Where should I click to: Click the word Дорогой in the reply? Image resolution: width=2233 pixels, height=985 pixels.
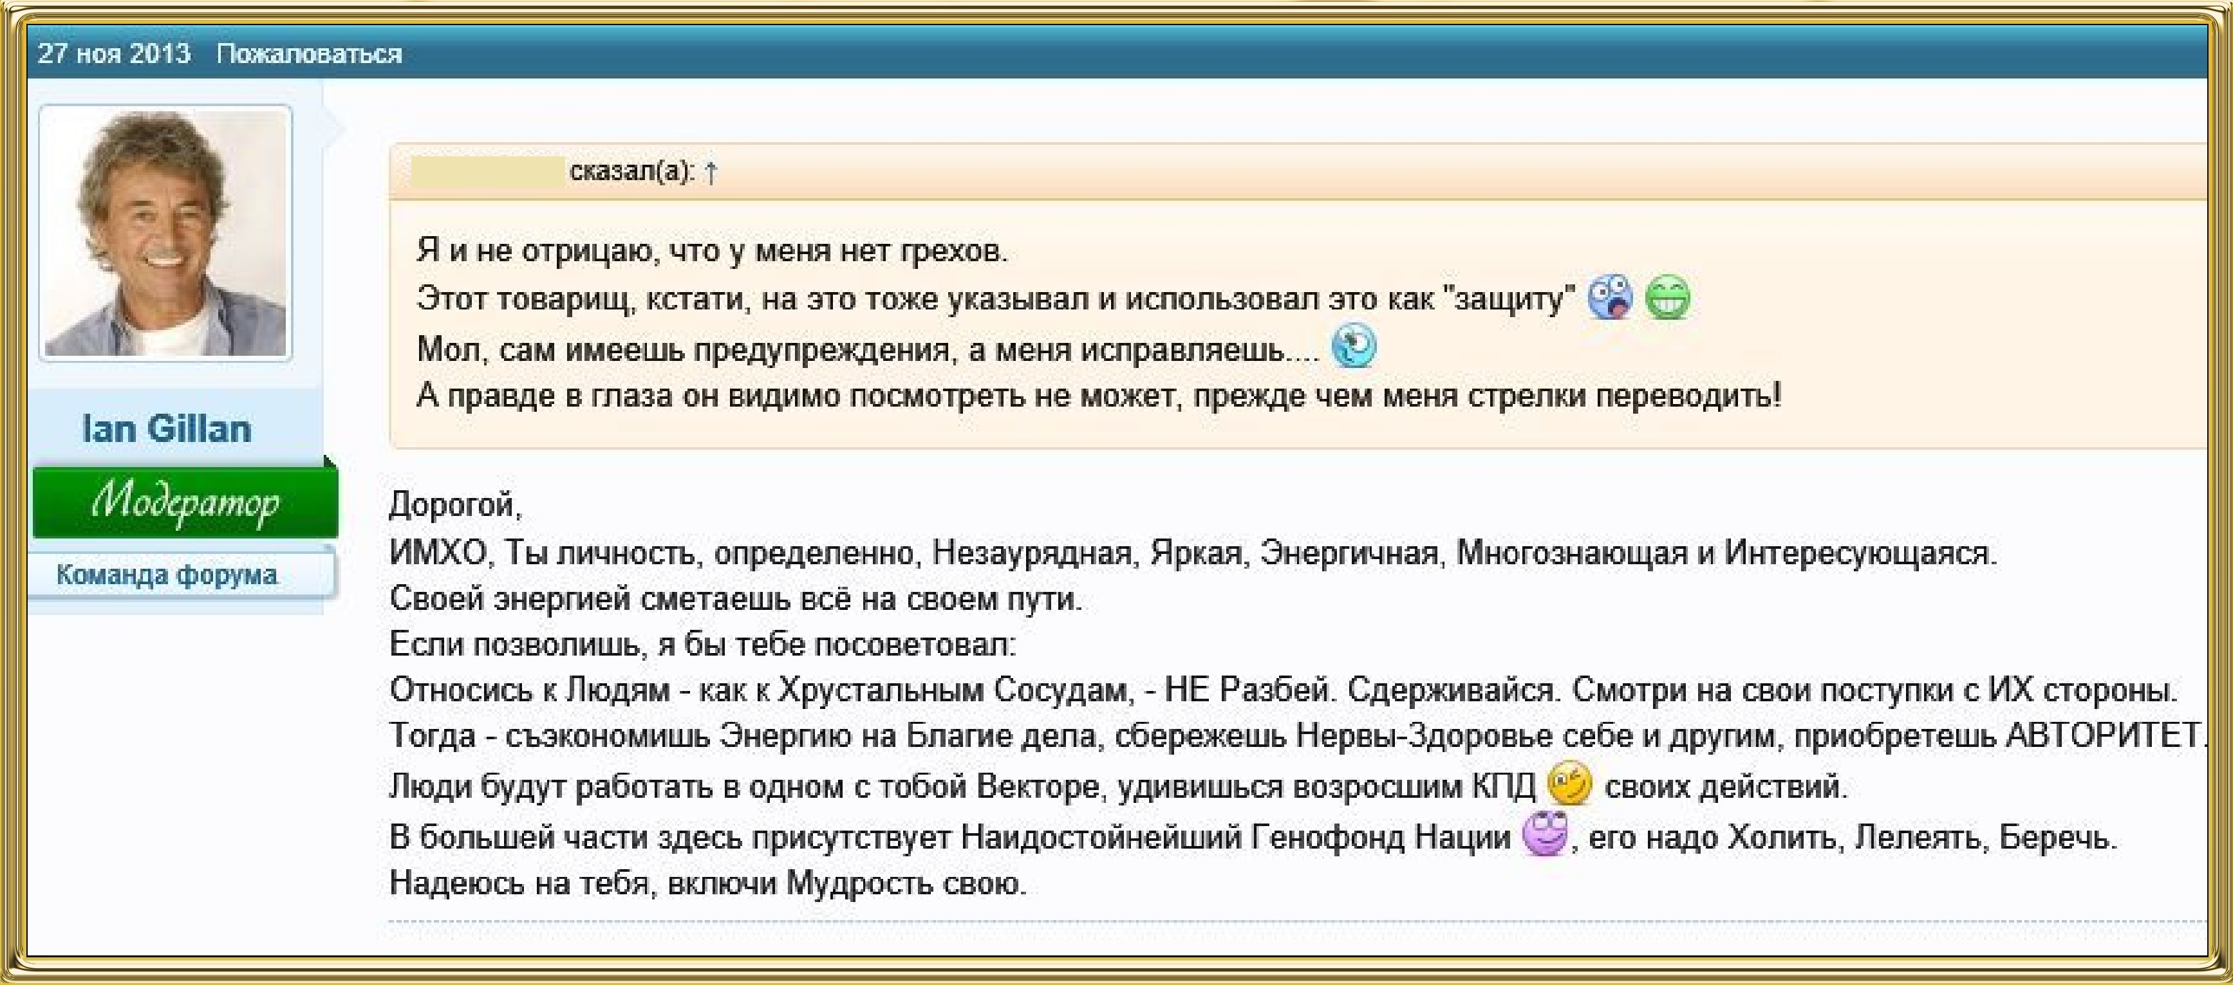(x=453, y=505)
